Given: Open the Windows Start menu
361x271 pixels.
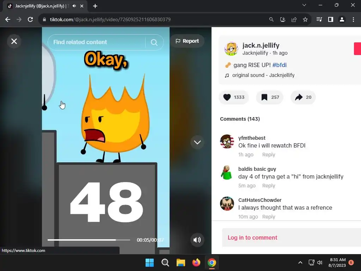Looking at the screenshot, I should [x=149, y=263].
